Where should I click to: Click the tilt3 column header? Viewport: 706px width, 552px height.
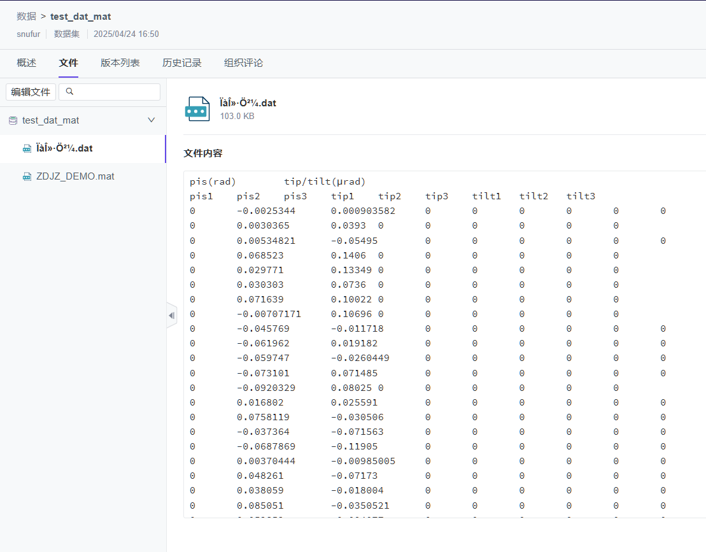point(581,196)
